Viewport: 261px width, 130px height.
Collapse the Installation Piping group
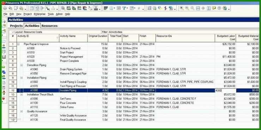pos(22,78)
